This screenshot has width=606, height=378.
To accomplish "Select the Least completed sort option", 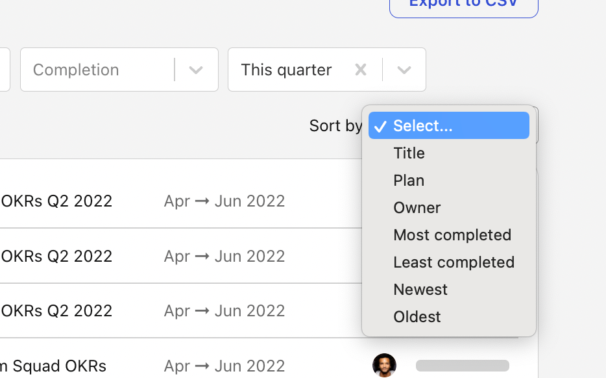I will tap(454, 262).
